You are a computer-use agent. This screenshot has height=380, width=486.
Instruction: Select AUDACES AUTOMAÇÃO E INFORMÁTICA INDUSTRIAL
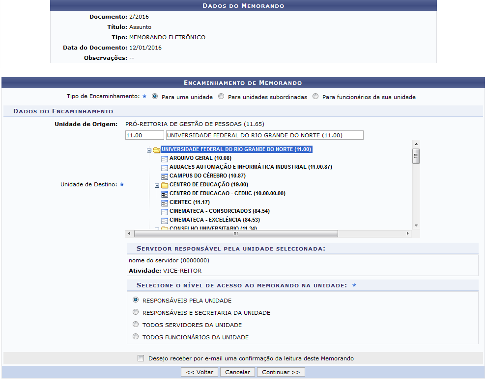pos(251,167)
